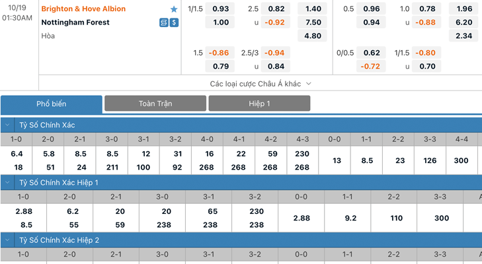Switch to the Toàn Trận tab
Image resolution: width=482 pixels, height=264 pixels.
(155, 104)
